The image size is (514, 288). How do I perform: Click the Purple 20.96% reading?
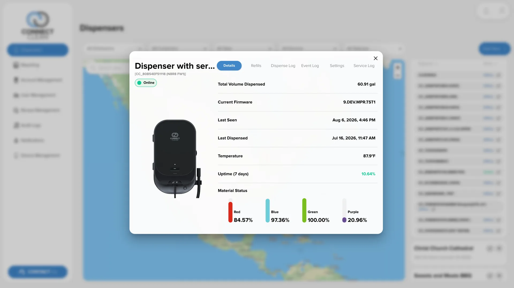(357, 220)
